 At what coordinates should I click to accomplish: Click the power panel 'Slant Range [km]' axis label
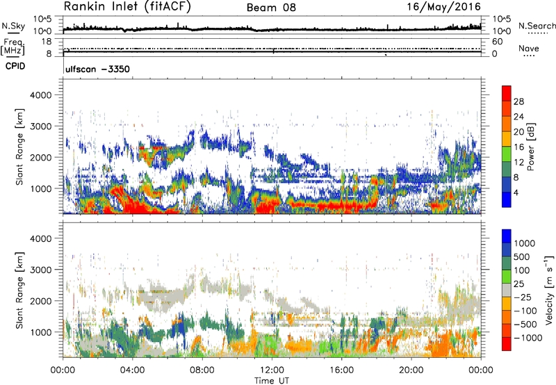click(x=19, y=147)
